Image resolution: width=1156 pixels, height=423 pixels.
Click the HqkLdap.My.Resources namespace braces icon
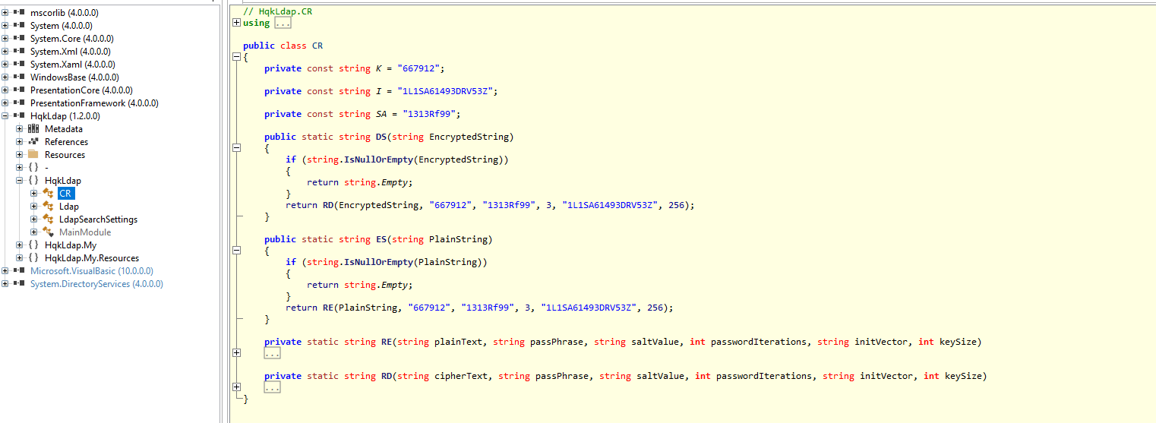click(x=33, y=258)
